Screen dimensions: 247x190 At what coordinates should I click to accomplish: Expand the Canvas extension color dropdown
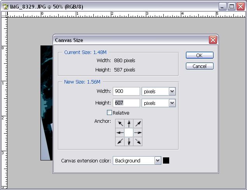click(x=137, y=160)
